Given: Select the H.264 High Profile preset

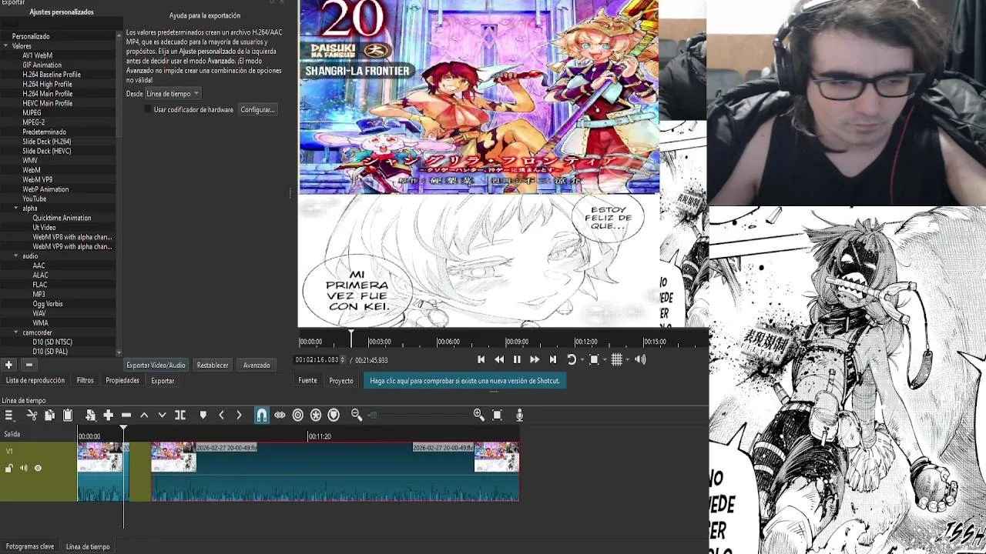Looking at the screenshot, I should pyautogui.click(x=47, y=84).
